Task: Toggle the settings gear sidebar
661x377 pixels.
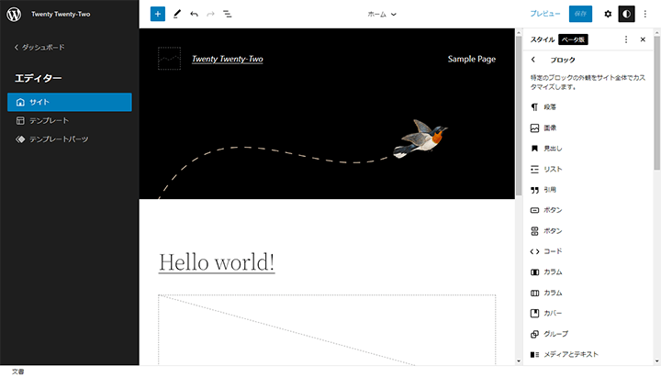Action: pyautogui.click(x=608, y=15)
